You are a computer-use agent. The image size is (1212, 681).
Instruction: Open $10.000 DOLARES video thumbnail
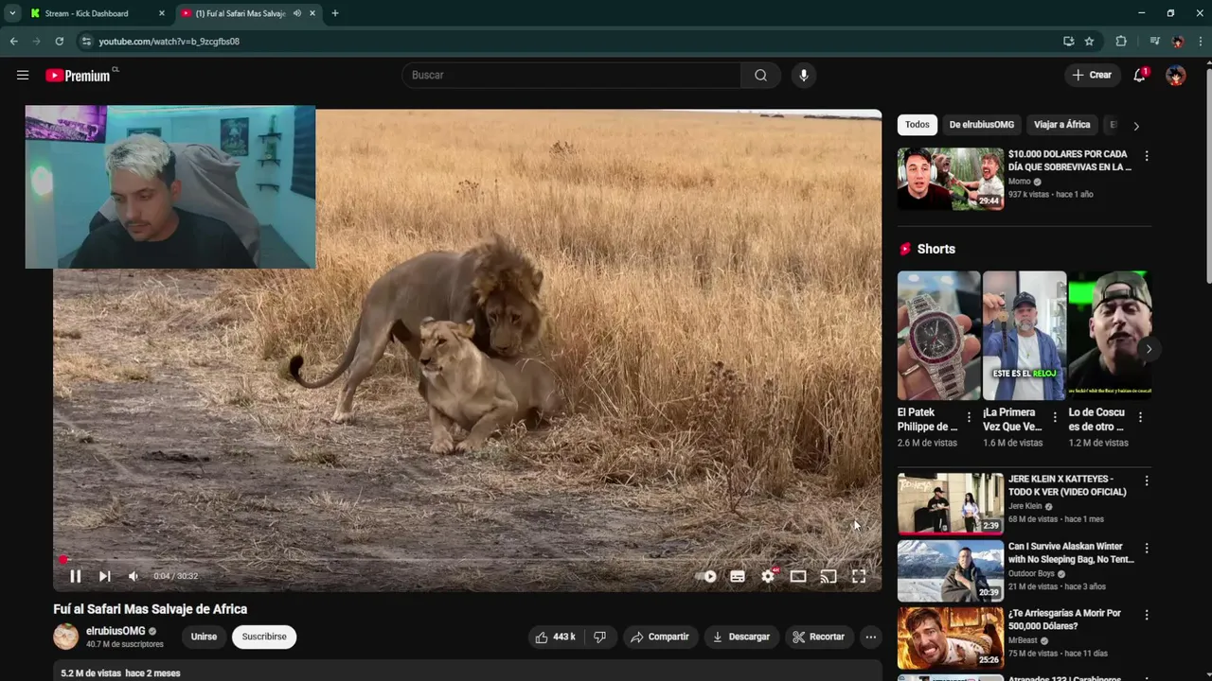tap(950, 178)
